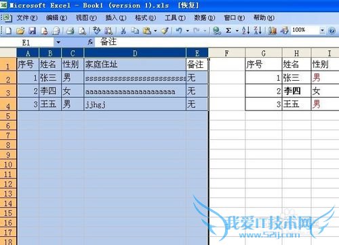Expand the AutoSum functions dropdown arrow
This screenshot has width=339, height=245.
tap(237, 31)
